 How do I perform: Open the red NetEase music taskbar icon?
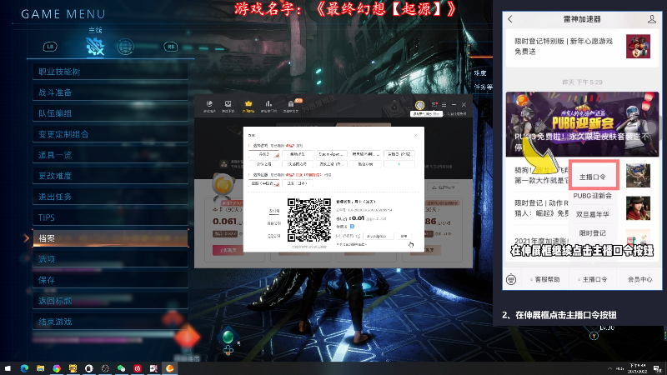138,368
